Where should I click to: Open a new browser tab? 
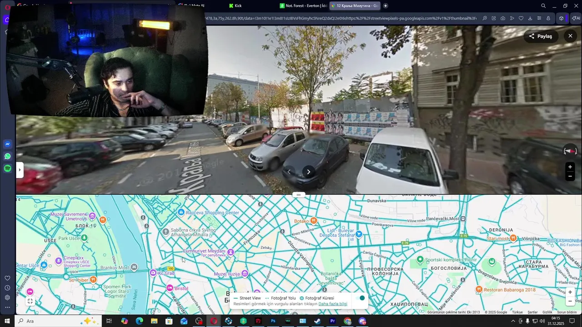386,5
